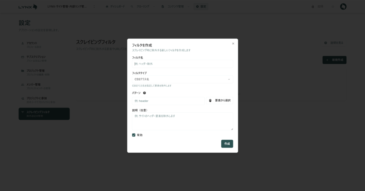This screenshot has width=365, height=191.
Task: Open the ダッシュボード nav item
Action: [115, 7]
